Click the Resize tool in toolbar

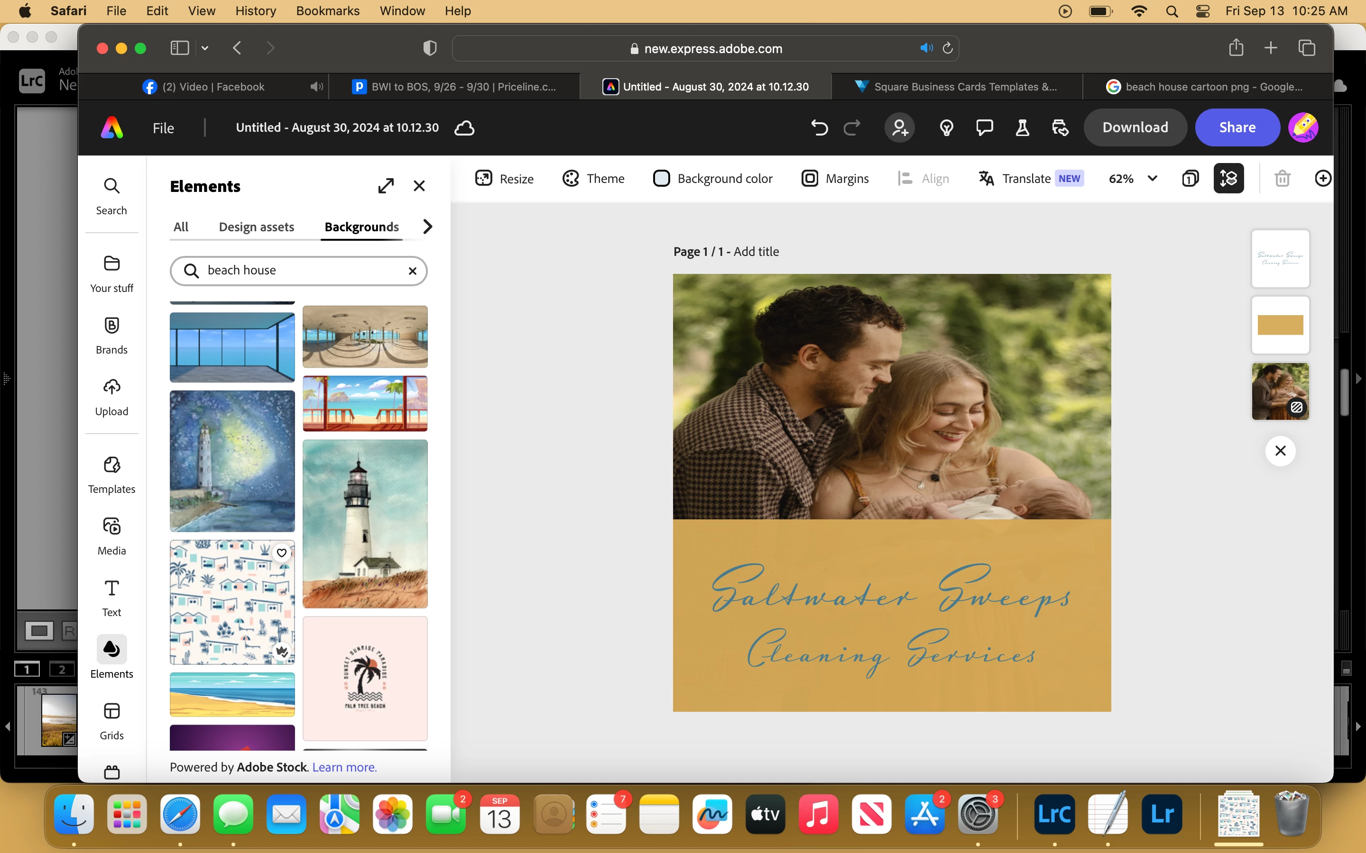tap(504, 178)
